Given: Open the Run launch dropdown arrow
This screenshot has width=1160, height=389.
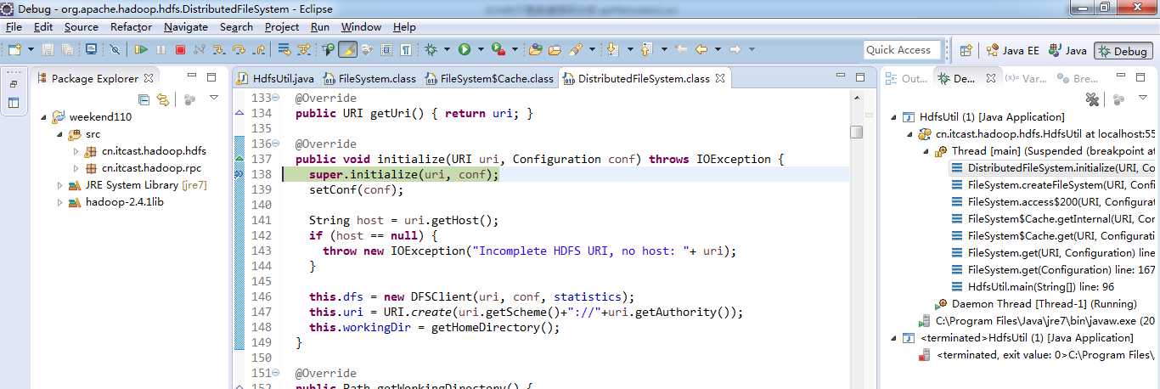Looking at the screenshot, I should pyautogui.click(x=481, y=49).
